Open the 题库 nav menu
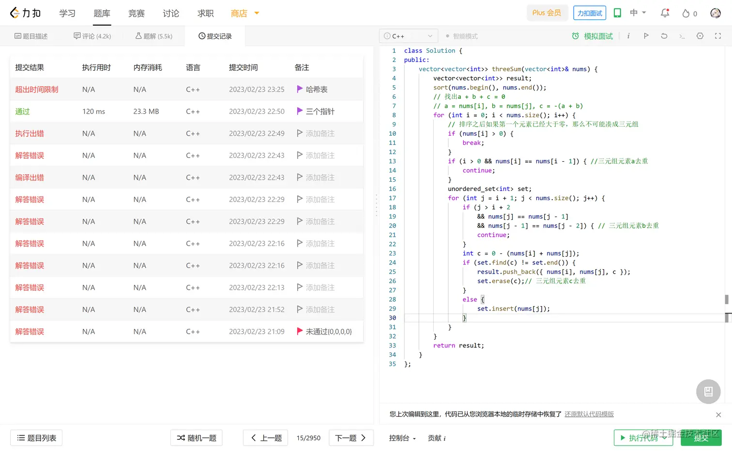The image size is (732, 451). pyautogui.click(x=102, y=13)
